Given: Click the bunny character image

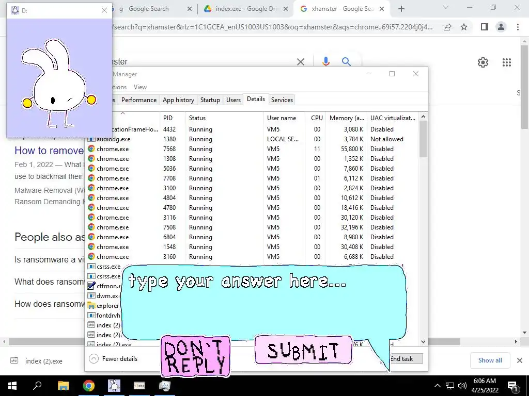Looking at the screenshot, I should coord(59,84).
